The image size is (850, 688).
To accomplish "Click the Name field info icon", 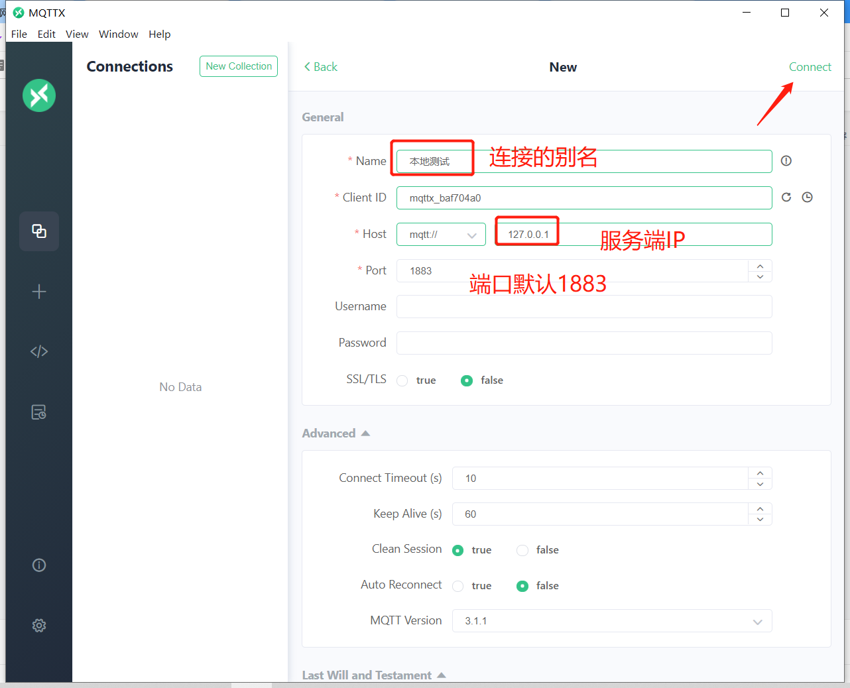I will [786, 161].
